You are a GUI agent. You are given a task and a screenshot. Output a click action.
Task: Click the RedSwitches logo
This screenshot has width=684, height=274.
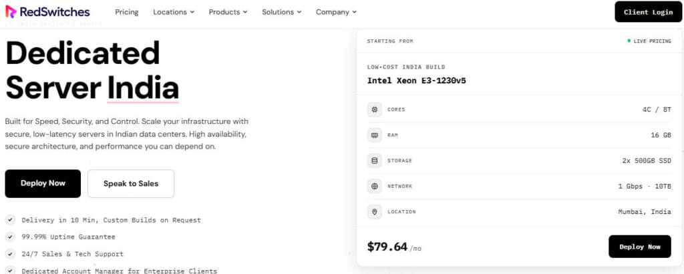point(47,12)
